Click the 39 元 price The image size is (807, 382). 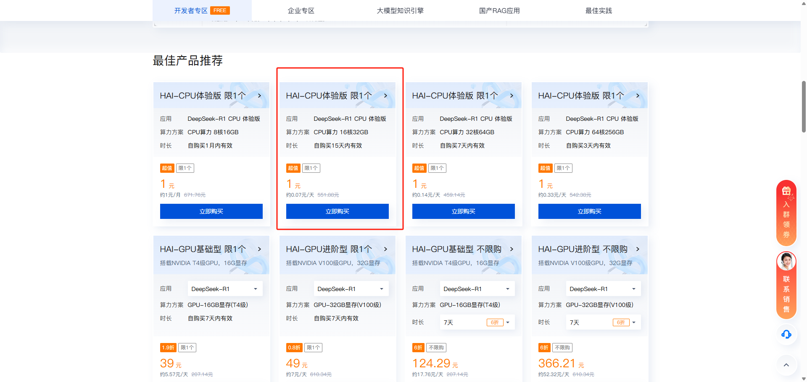point(171,363)
